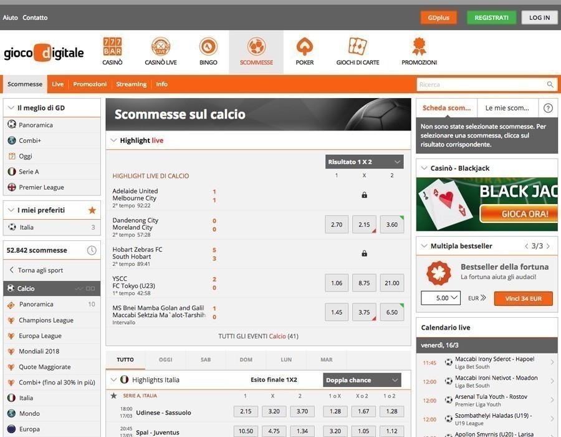561x437 pixels.
Task: Click the star icon in I miei preferiti
Action: tap(92, 210)
